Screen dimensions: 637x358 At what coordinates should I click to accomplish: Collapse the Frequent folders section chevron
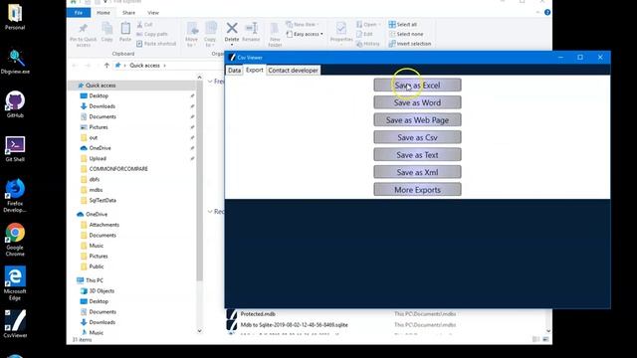tap(210, 82)
